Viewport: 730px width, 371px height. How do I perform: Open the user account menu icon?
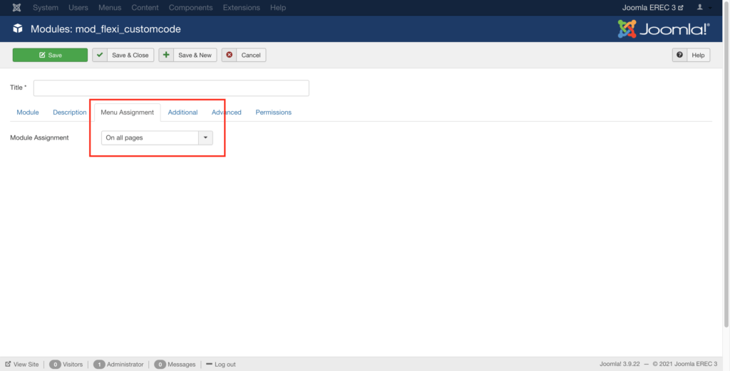[700, 7]
